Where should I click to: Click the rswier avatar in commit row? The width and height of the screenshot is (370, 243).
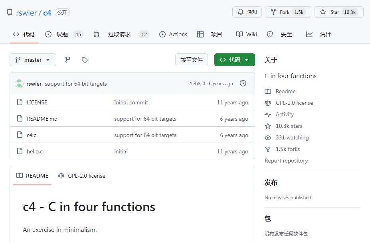click(19, 84)
